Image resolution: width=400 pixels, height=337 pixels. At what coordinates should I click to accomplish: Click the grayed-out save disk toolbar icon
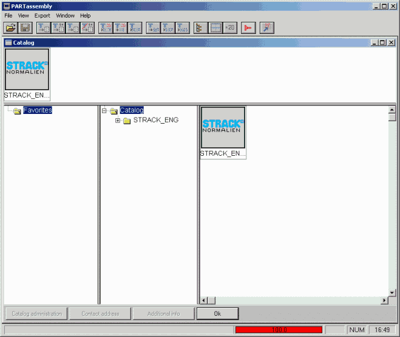25,28
